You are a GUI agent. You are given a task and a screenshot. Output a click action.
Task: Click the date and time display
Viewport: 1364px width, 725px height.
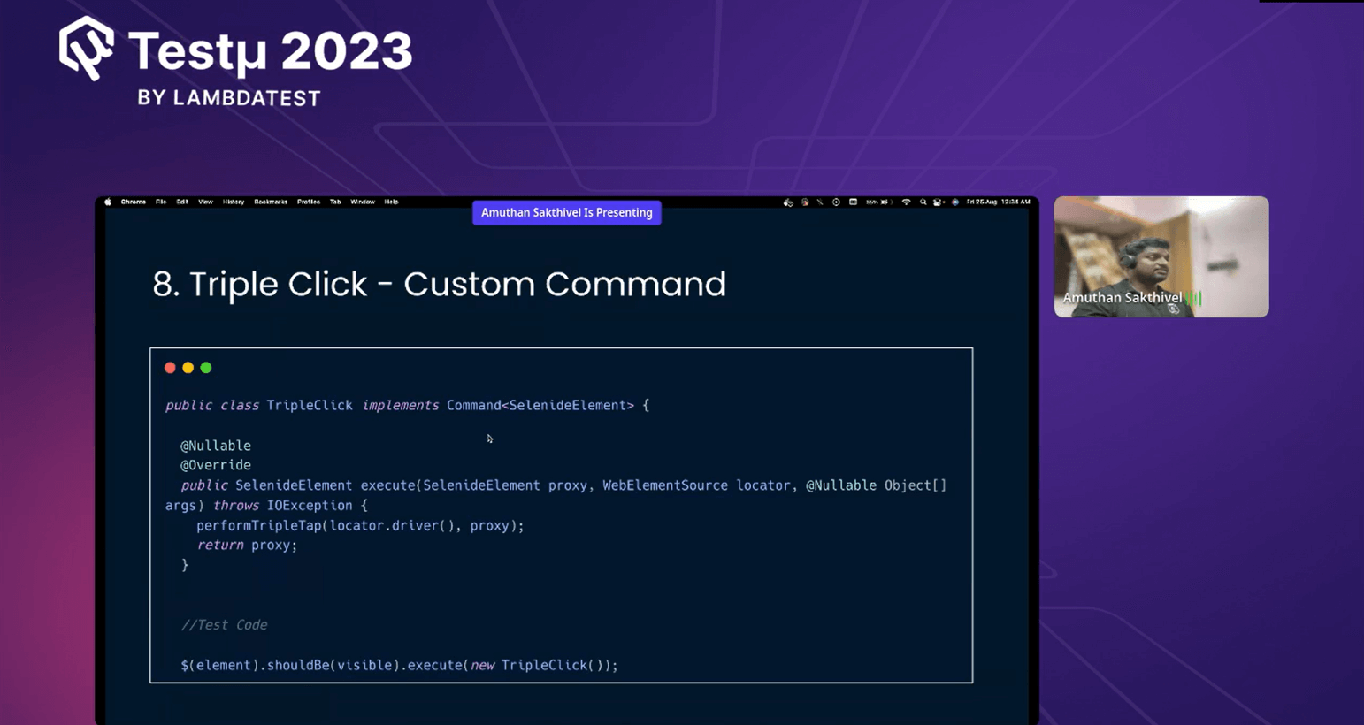coord(998,202)
